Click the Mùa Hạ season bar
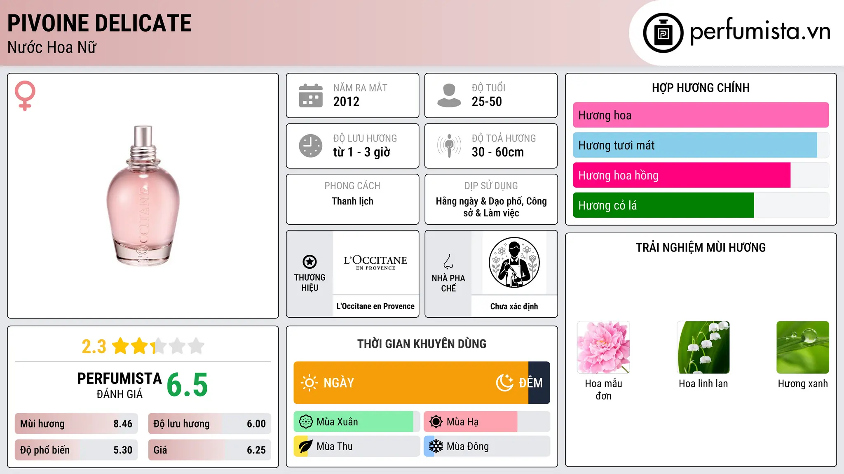 tap(487, 422)
